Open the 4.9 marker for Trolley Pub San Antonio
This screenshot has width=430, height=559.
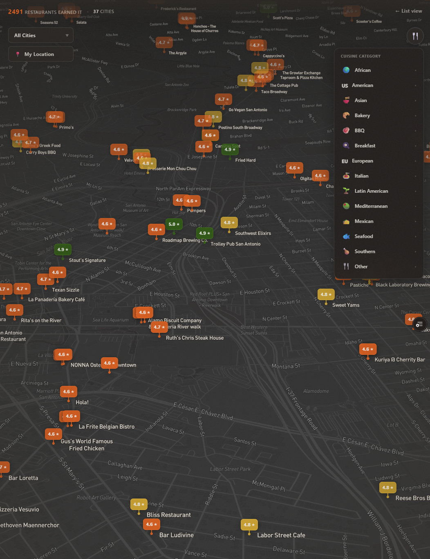(204, 233)
